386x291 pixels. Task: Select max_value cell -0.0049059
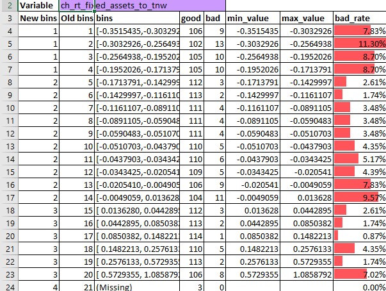(307, 185)
